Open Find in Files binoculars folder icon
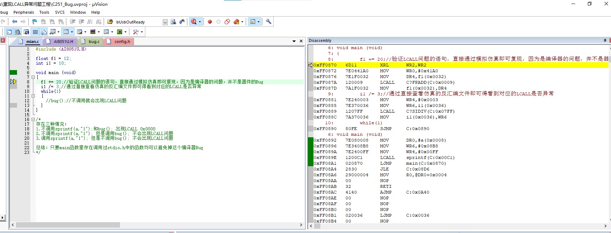Image resolution: width=611 pixels, height=233 pixels. pyautogui.click(x=110, y=22)
